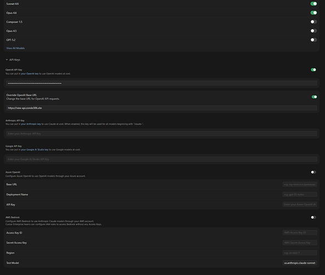Click the AWS Region input field
Image resolution: width=325 pixels, height=275 pixels.
pos(300,253)
